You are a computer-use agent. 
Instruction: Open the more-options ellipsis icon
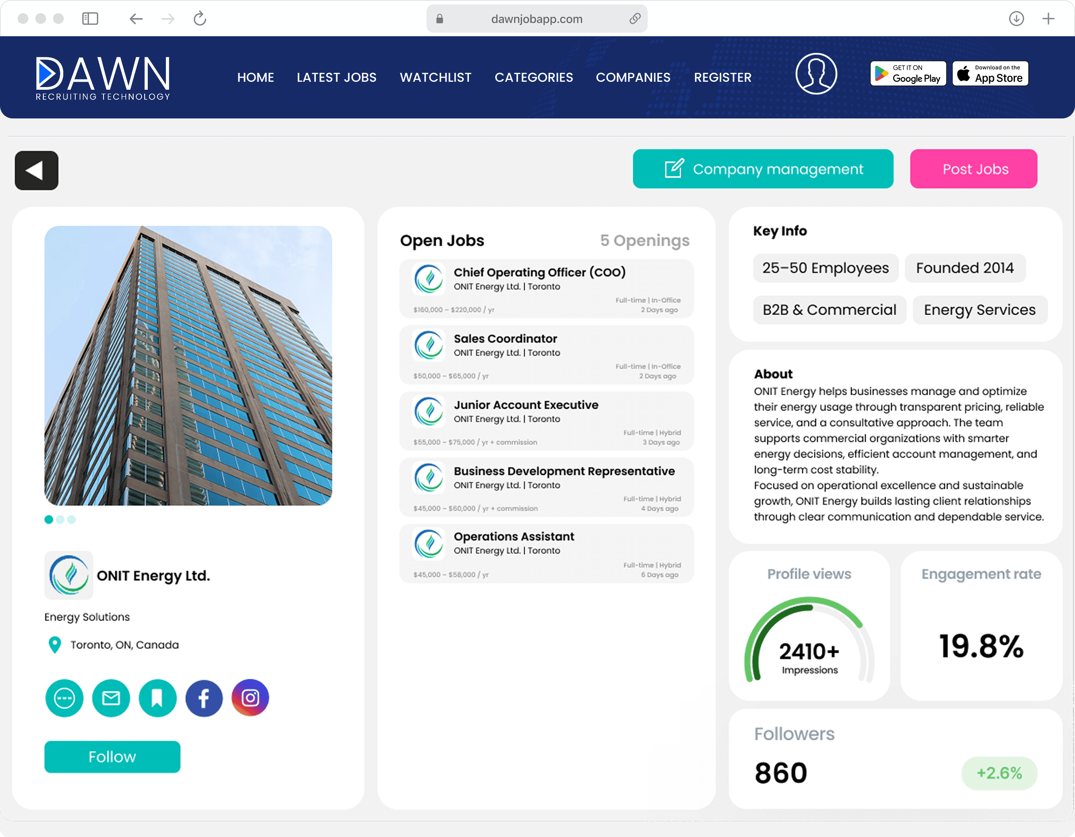pos(65,698)
